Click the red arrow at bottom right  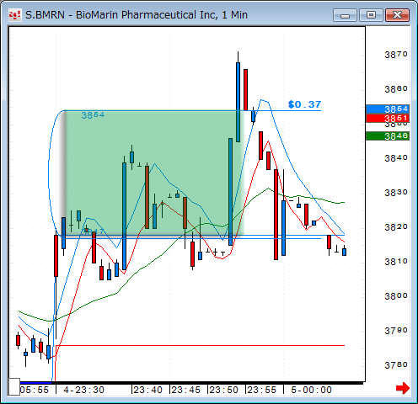(x=403, y=388)
